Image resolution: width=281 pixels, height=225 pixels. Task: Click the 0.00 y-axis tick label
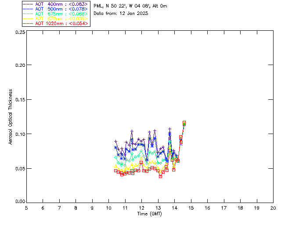coord(20,202)
